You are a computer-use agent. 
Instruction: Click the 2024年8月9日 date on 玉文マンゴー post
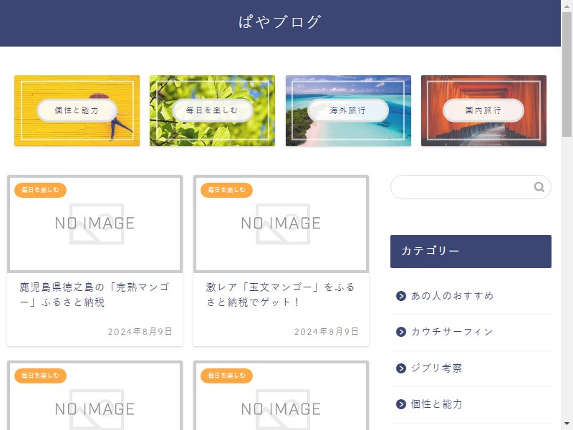(327, 332)
